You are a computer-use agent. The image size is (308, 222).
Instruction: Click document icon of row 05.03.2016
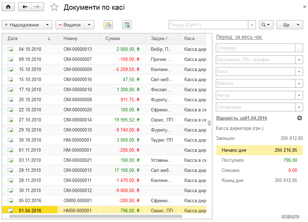pos(10,200)
